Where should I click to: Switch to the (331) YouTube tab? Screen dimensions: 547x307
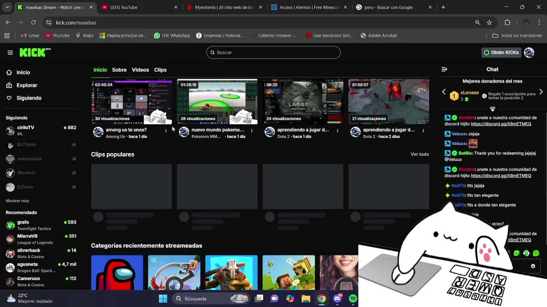pos(140,7)
